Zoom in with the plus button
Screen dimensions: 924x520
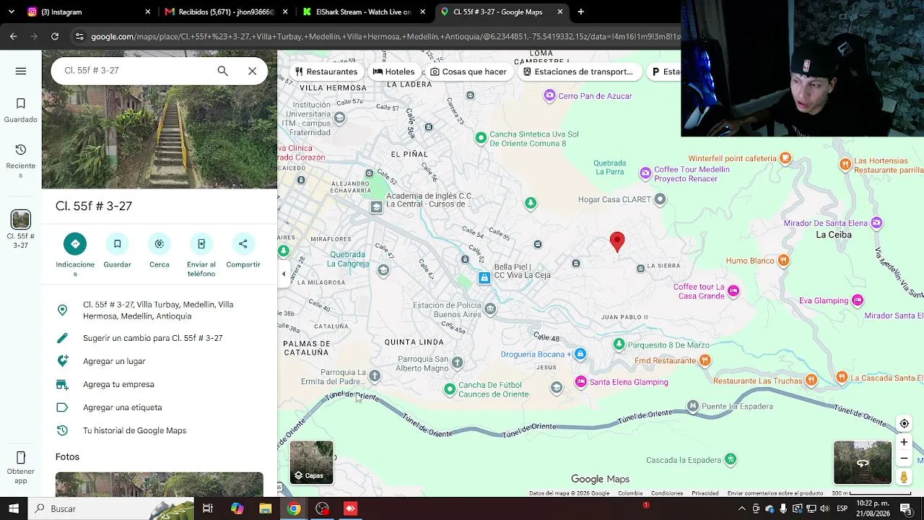[904, 442]
